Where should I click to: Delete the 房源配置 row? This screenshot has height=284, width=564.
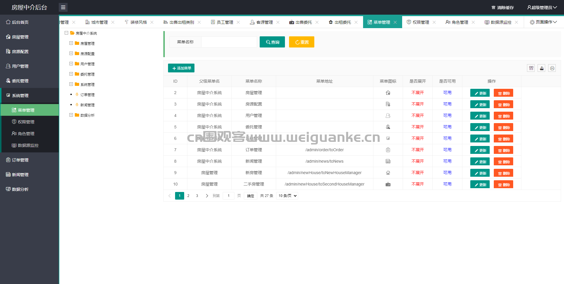[503, 104]
